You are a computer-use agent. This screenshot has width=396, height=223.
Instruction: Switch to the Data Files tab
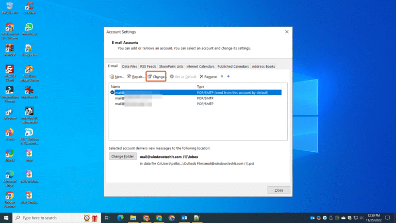tap(129, 66)
